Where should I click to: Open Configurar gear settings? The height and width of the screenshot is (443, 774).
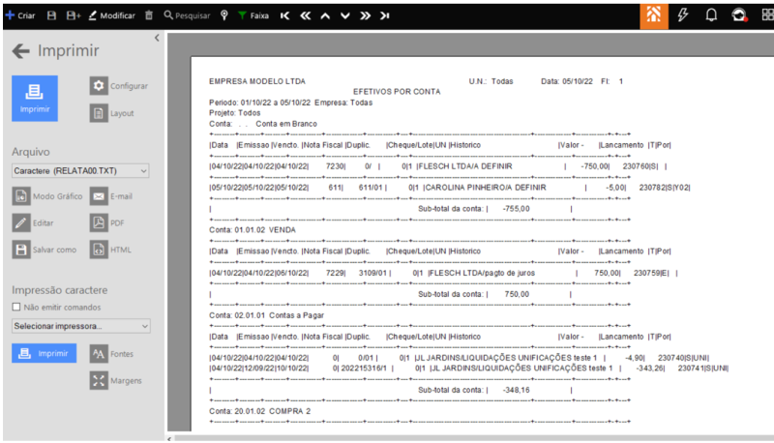[119, 86]
